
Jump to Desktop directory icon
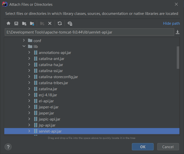tap(16, 23)
